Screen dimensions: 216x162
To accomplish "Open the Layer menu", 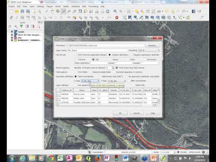I will [32, 6].
